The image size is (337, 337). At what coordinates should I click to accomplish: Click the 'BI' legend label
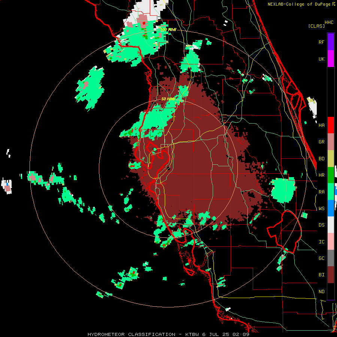point(321,275)
